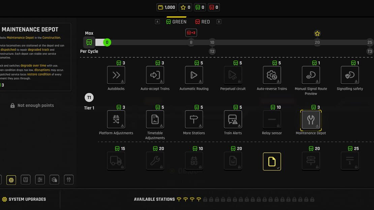This screenshot has height=210, width=374.
Task: Click the T1 Tier 1 badge
Action: [89, 98]
